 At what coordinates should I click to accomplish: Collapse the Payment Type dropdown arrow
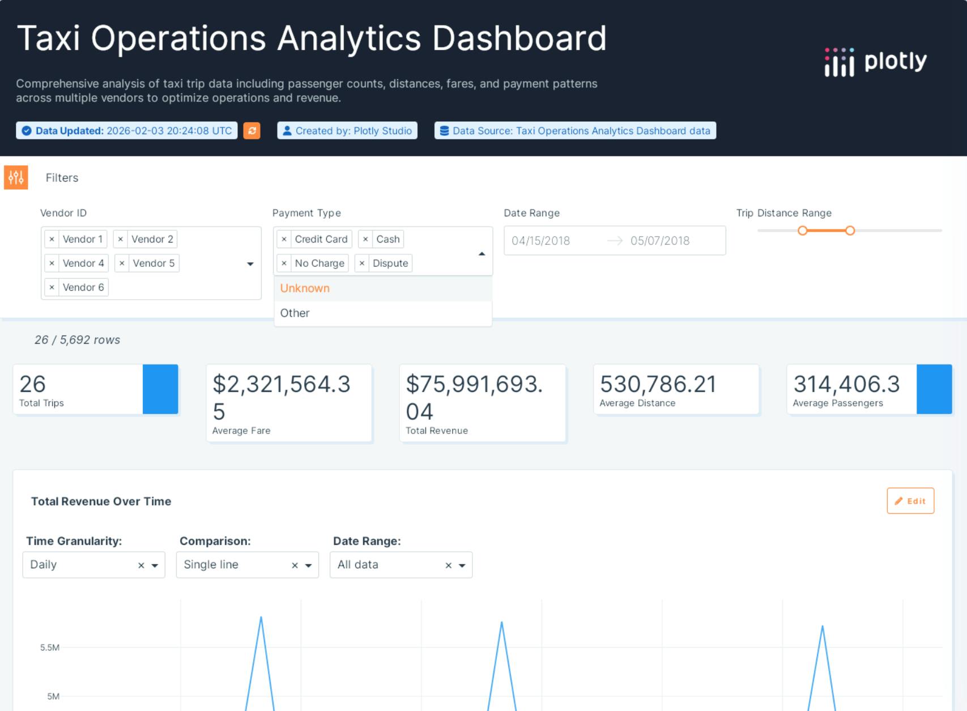pyautogui.click(x=482, y=254)
